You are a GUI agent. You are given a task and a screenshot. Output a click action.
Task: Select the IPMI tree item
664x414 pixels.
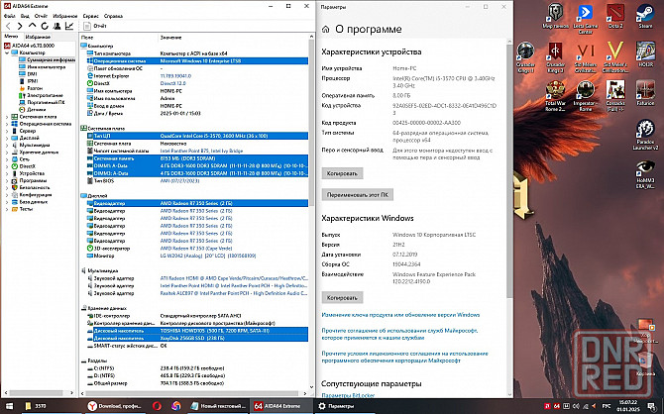click(33, 81)
